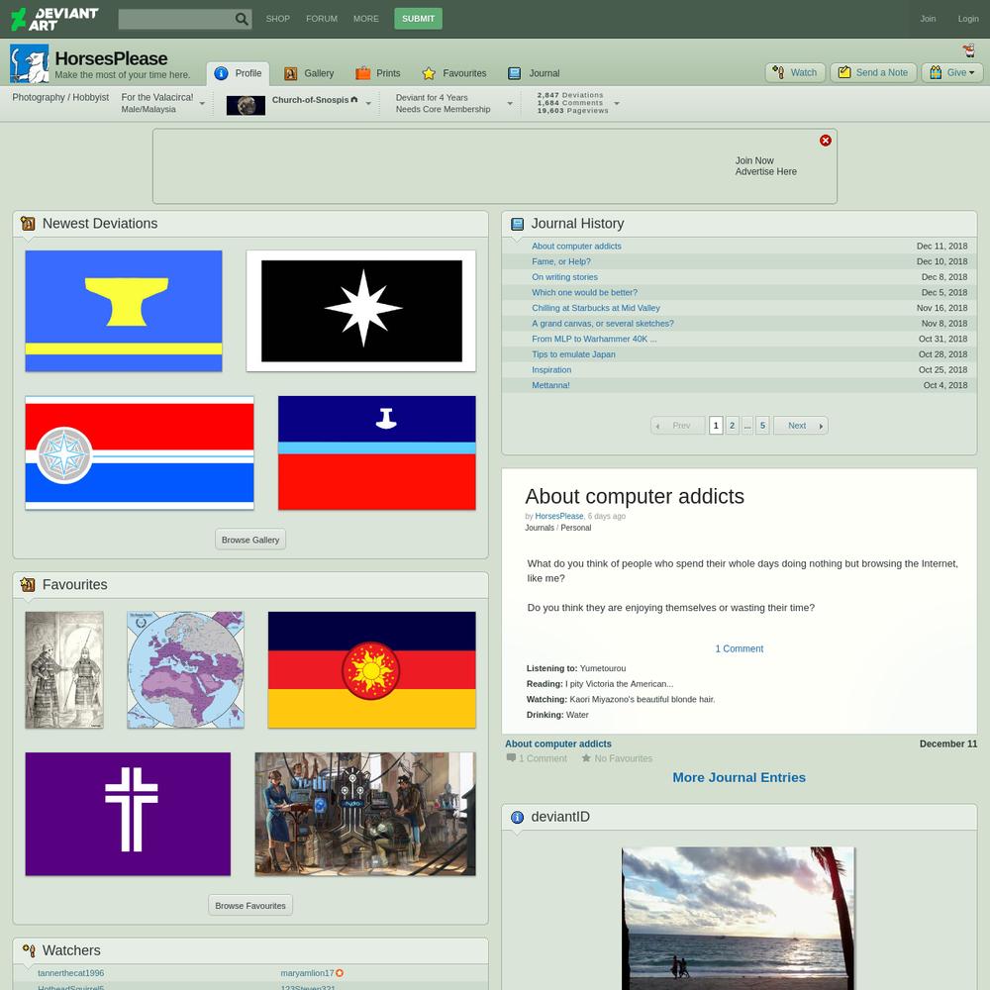Click the Login link

click(968, 19)
